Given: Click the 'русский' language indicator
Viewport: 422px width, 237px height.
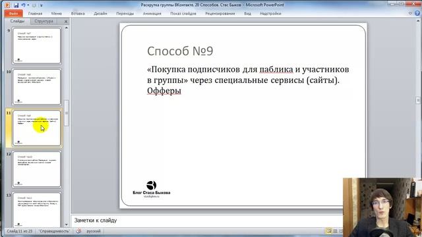Looking at the screenshot, I should pos(94,231).
